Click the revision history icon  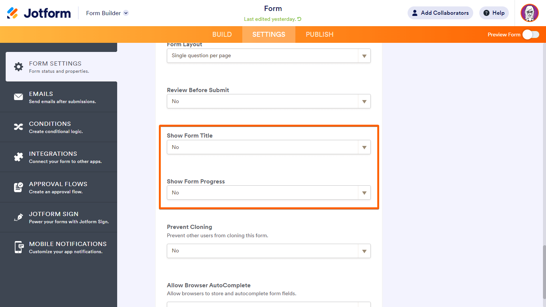click(300, 19)
